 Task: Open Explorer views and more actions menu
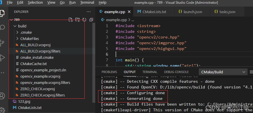(x=89, y=12)
